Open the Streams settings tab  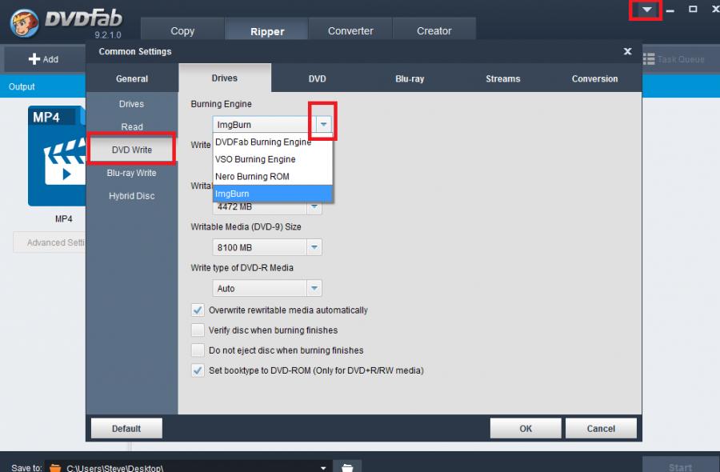pyautogui.click(x=503, y=78)
